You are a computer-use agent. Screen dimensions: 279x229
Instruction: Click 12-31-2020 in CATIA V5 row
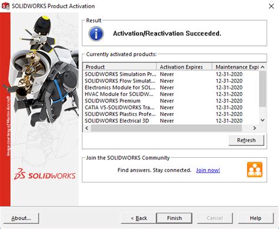229,108
